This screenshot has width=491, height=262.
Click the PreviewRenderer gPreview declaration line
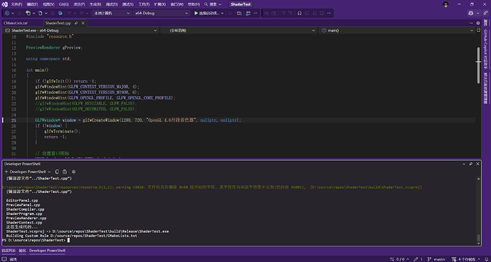54,48
